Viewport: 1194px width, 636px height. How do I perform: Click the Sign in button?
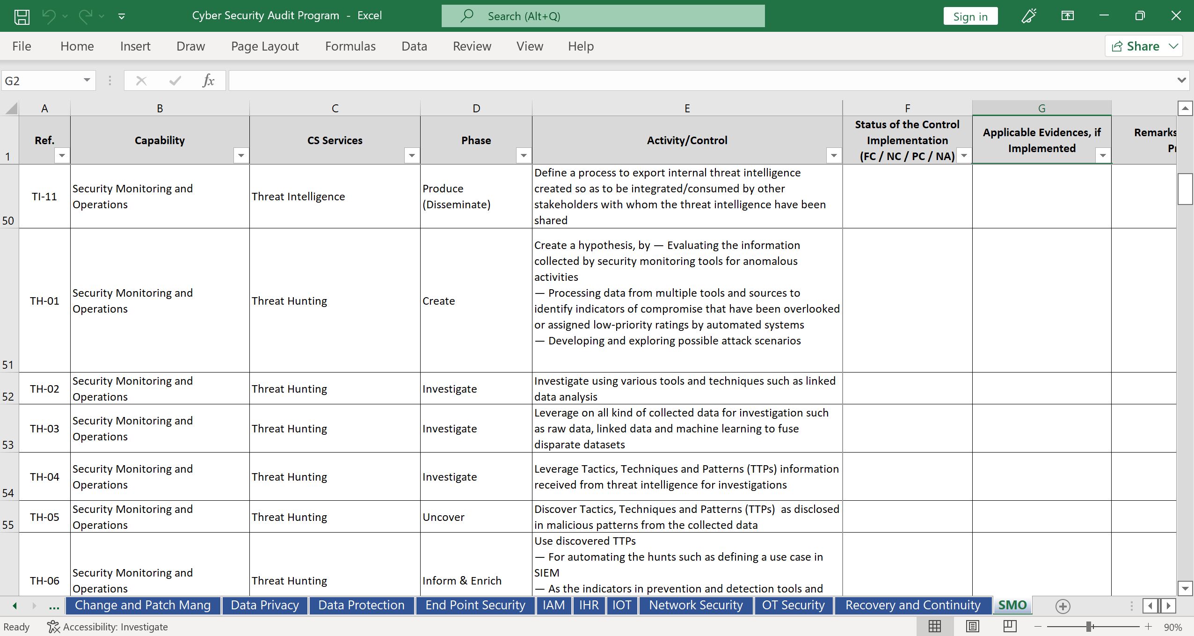point(970,16)
